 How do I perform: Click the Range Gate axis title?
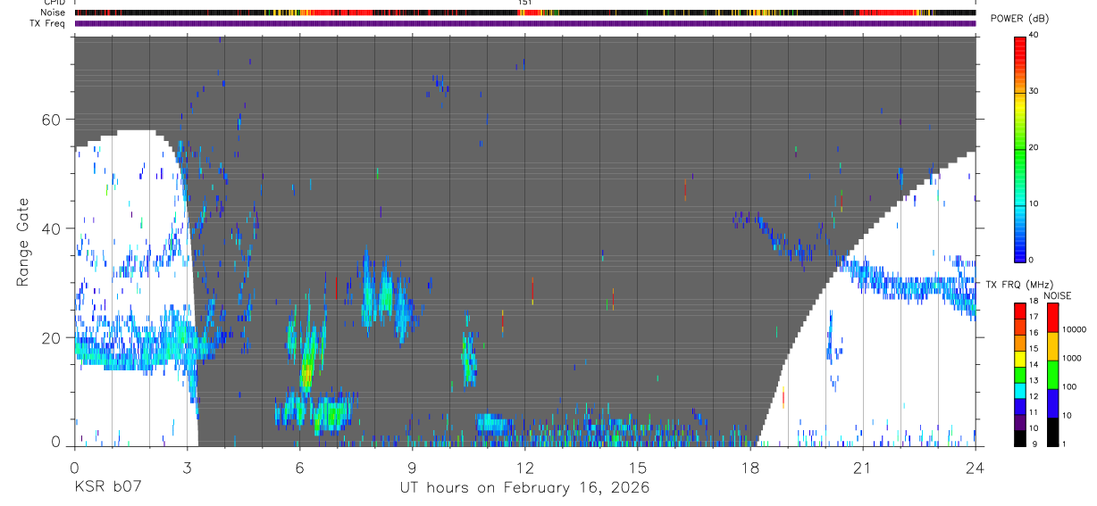pyautogui.click(x=22, y=244)
